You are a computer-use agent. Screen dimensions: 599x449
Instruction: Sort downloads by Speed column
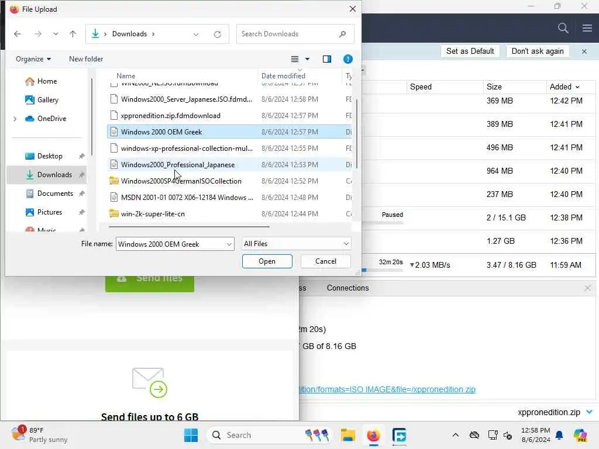click(421, 87)
